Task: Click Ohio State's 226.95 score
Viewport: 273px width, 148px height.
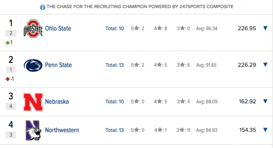Action: click(x=247, y=28)
